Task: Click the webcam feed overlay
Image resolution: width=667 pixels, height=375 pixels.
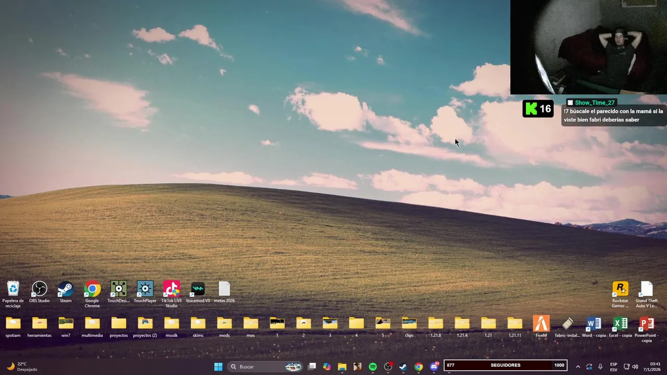Action: tap(588, 47)
